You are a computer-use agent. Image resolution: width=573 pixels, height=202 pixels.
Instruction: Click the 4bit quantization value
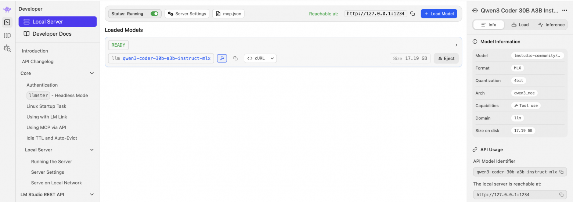pyautogui.click(x=519, y=80)
